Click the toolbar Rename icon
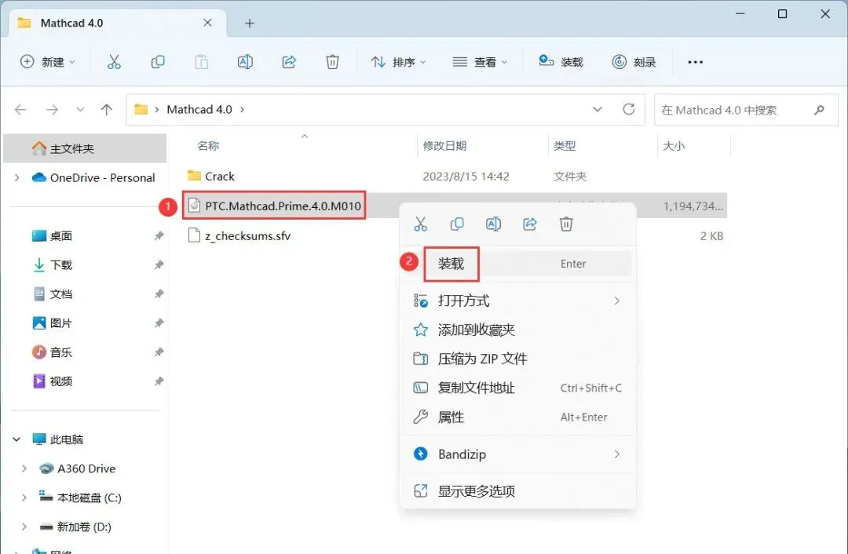Image resolution: width=848 pixels, height=554 pixels. tap(245, 62)
